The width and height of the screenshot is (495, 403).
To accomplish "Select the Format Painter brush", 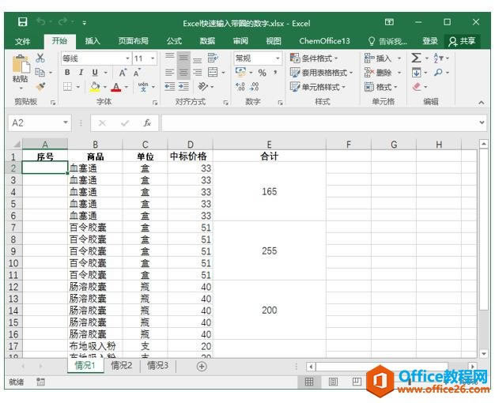I will coord(40,86).
